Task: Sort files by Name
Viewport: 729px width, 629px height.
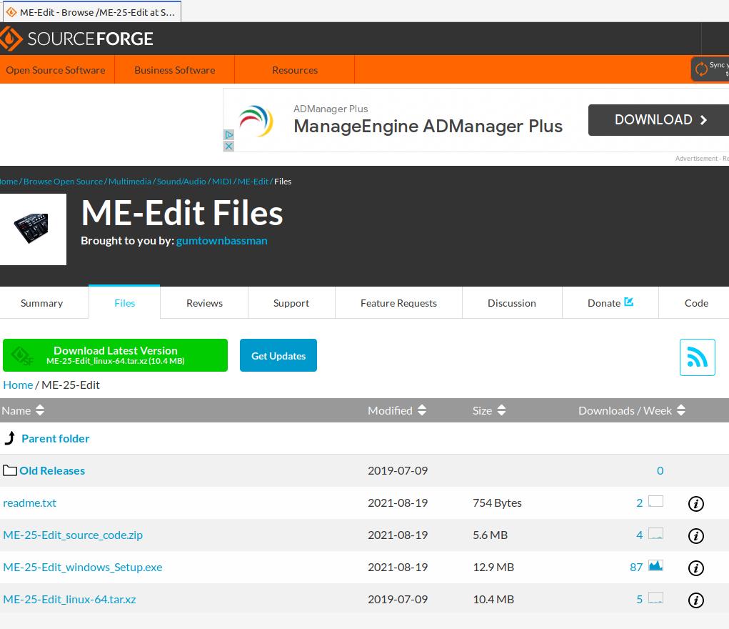Action: click(23, 410)
